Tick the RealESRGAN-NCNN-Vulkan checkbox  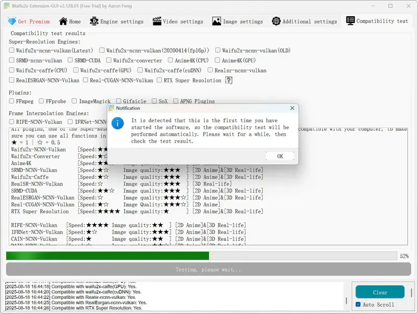[11, 80]
